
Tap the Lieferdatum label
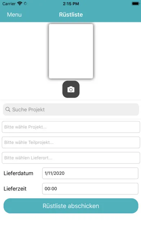pyautogui.click(x=18, y=173)
